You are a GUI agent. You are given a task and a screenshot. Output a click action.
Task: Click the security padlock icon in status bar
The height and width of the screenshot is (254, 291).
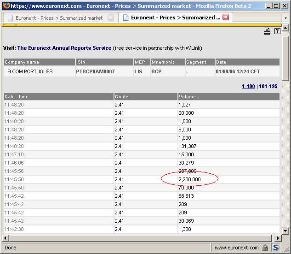(265, 248)
